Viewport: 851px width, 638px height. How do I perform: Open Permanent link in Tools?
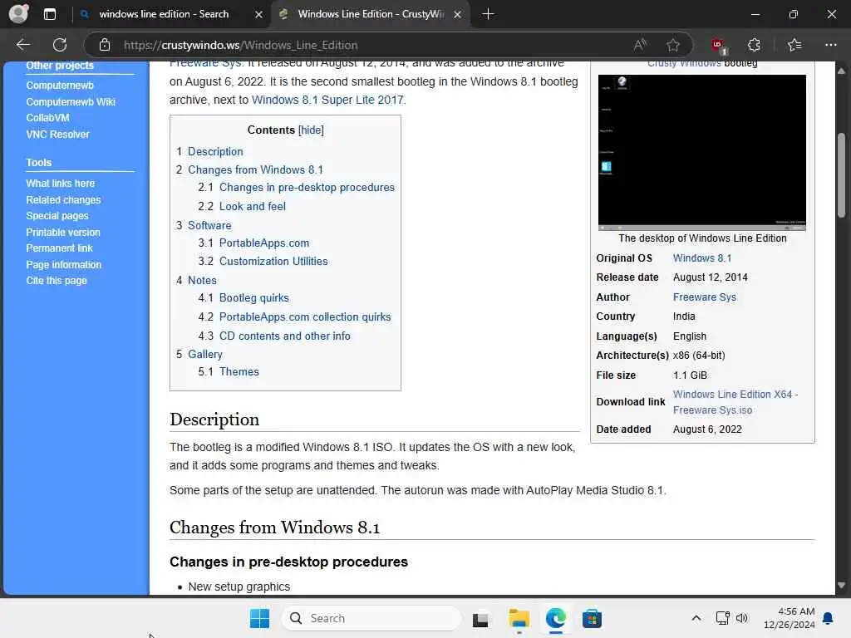[59, 248]
